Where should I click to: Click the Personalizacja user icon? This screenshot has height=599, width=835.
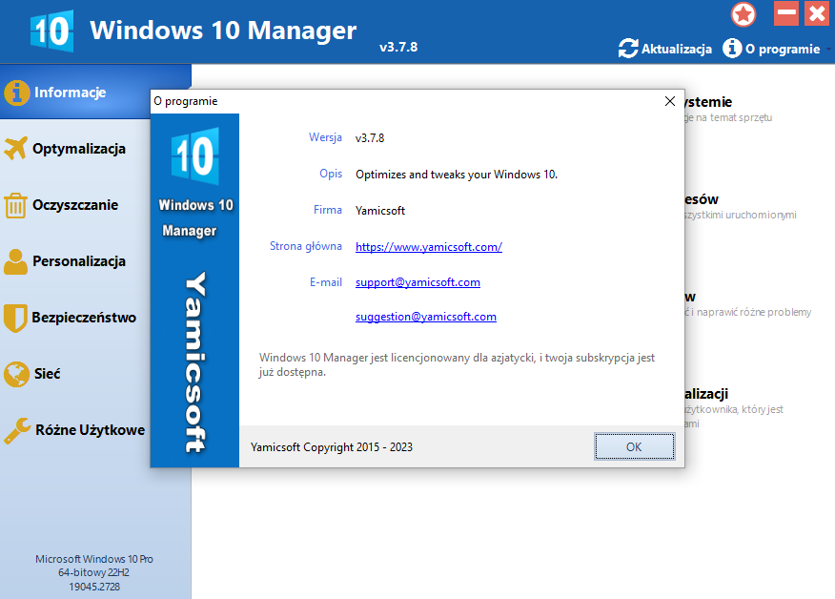point(15,261)
